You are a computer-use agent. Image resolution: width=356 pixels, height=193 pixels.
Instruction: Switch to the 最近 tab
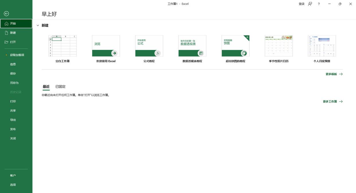point(46,87)
